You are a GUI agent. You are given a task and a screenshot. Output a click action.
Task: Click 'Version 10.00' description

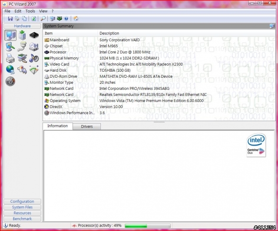coord(111,107)
